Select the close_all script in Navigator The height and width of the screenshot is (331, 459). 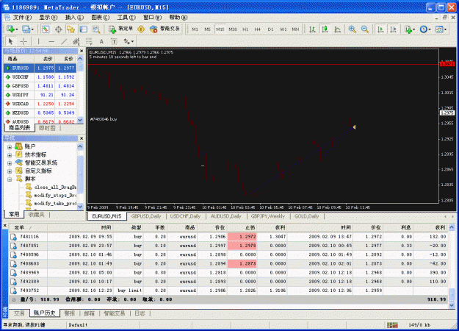51,187
